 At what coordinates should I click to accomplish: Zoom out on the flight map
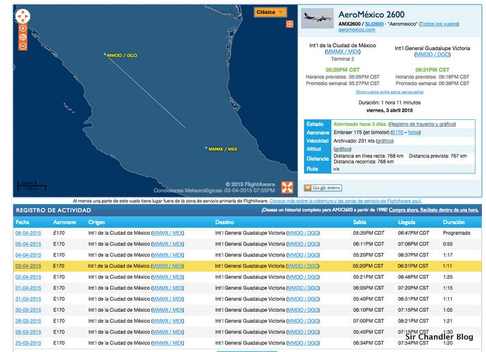coord(23,46)
